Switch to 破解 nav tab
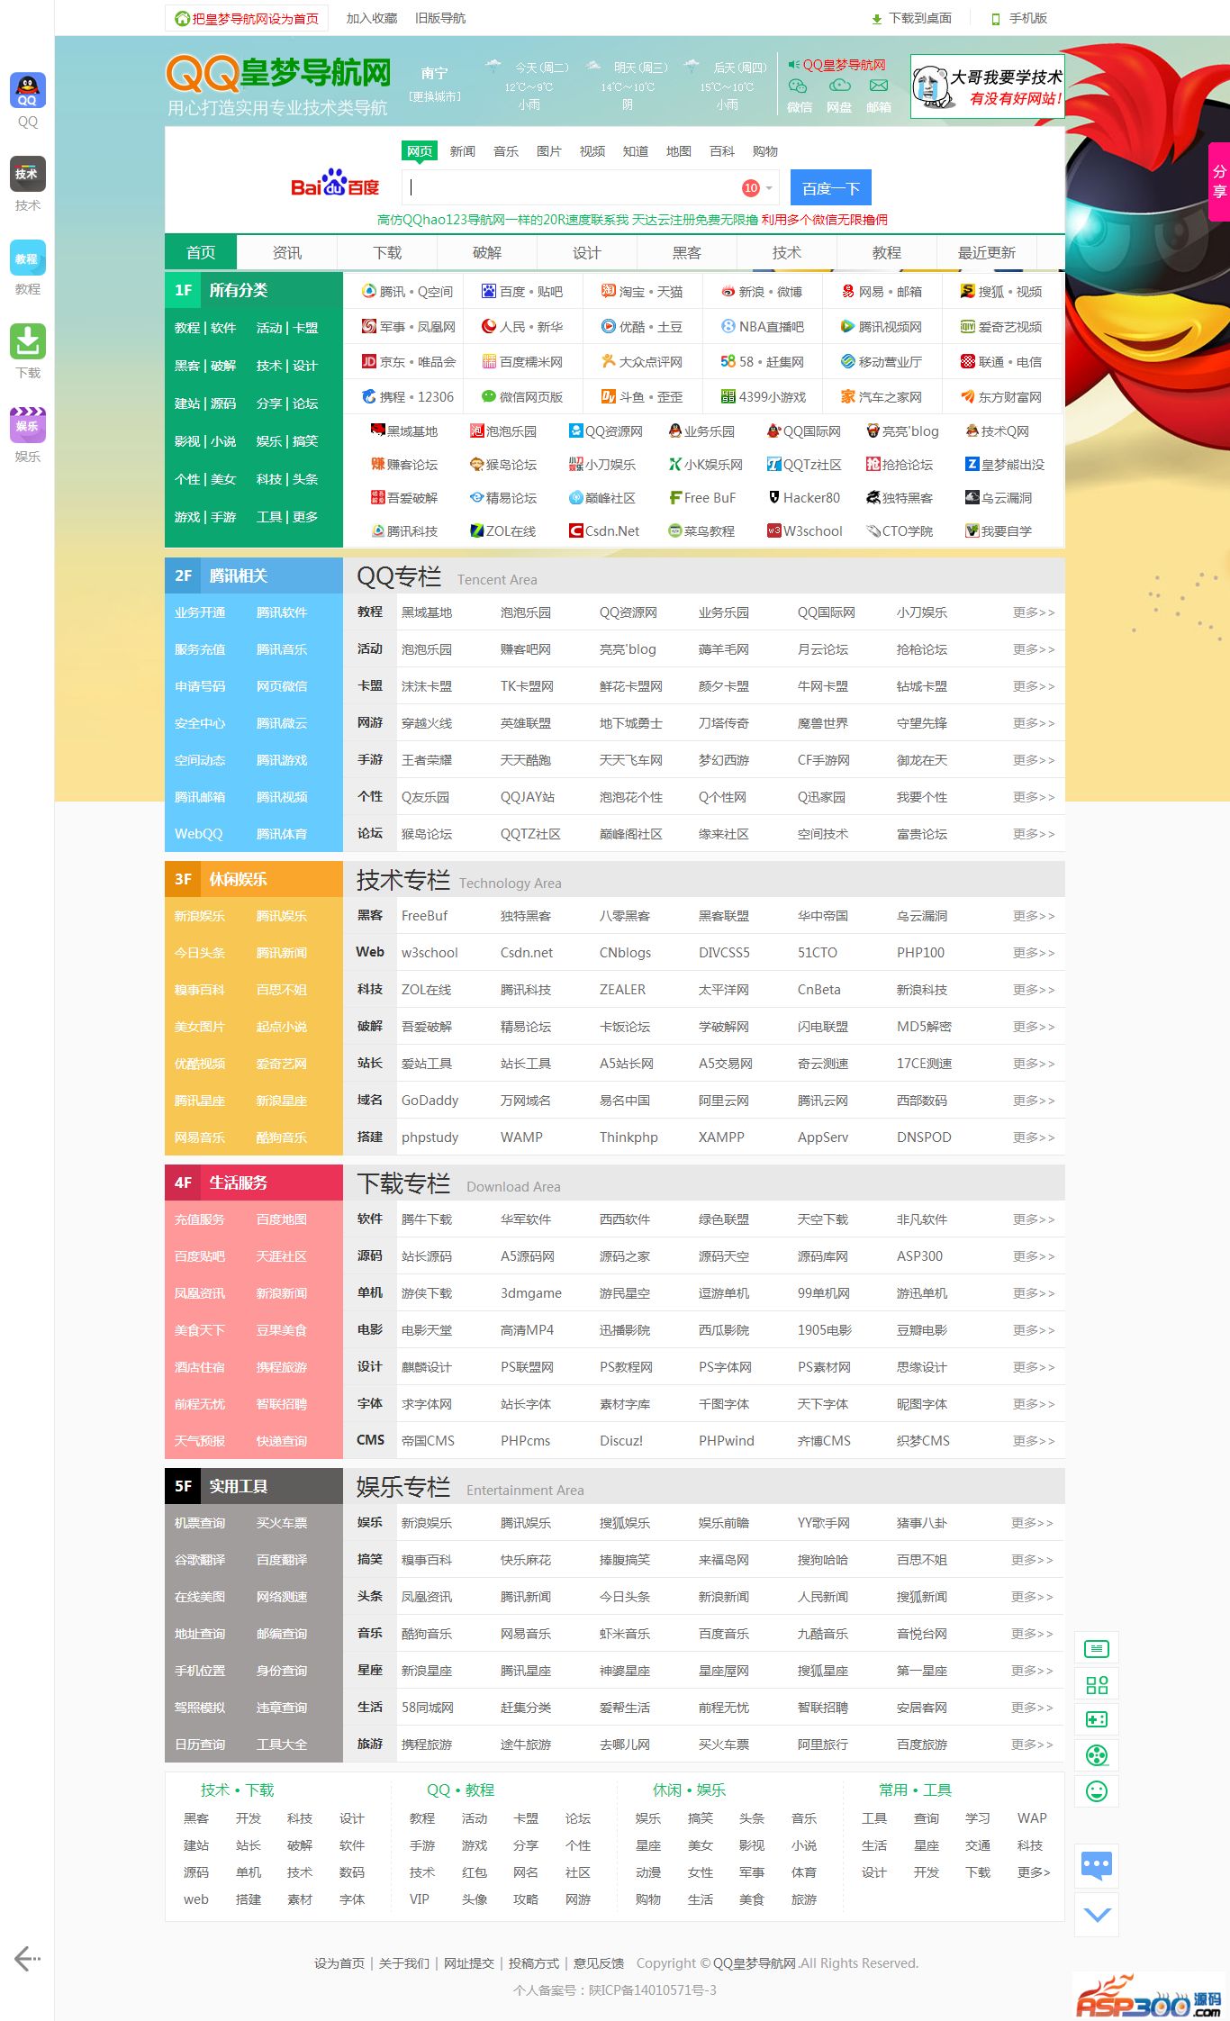Image resolution: width=1230 pixels, height=2021 pixels. click(x=487, y=253)
